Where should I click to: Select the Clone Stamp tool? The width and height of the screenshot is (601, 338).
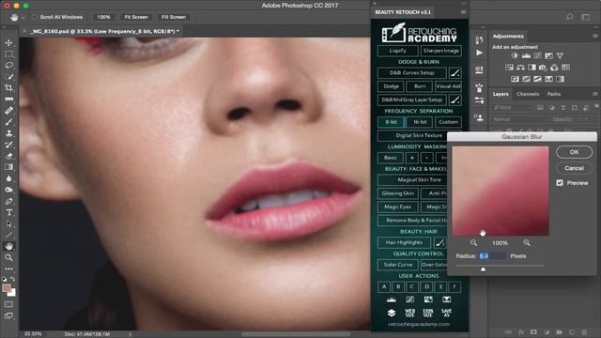click(x=8, y=133)
